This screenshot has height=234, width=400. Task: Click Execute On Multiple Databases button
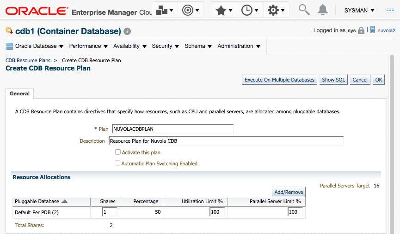click(x=280, y=80)
